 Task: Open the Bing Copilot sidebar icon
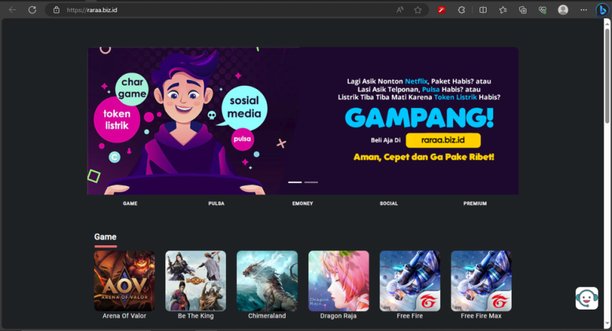point(602,10)
